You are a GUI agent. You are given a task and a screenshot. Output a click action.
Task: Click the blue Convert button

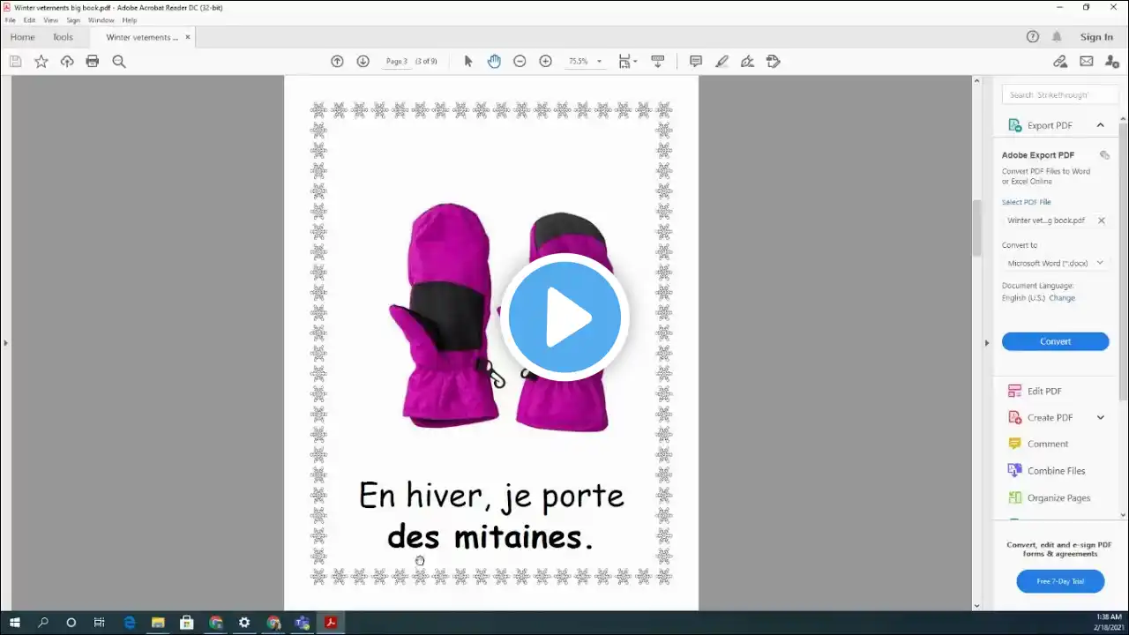(1055, 341)
